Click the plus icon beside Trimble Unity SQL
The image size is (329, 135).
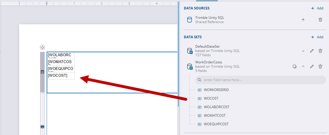pos(303,20)
